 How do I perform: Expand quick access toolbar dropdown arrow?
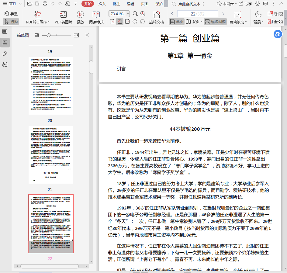pyautogui.click(x=75, y=4)
